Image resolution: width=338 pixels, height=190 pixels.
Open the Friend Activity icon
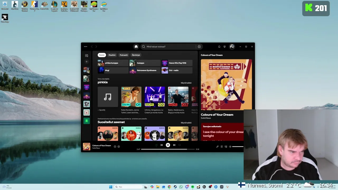tap(224, 47)
